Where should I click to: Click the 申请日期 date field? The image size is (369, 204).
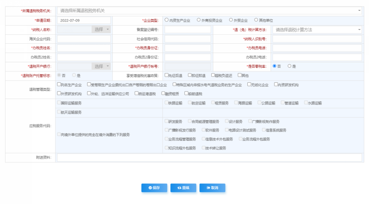tap(84, 21)
